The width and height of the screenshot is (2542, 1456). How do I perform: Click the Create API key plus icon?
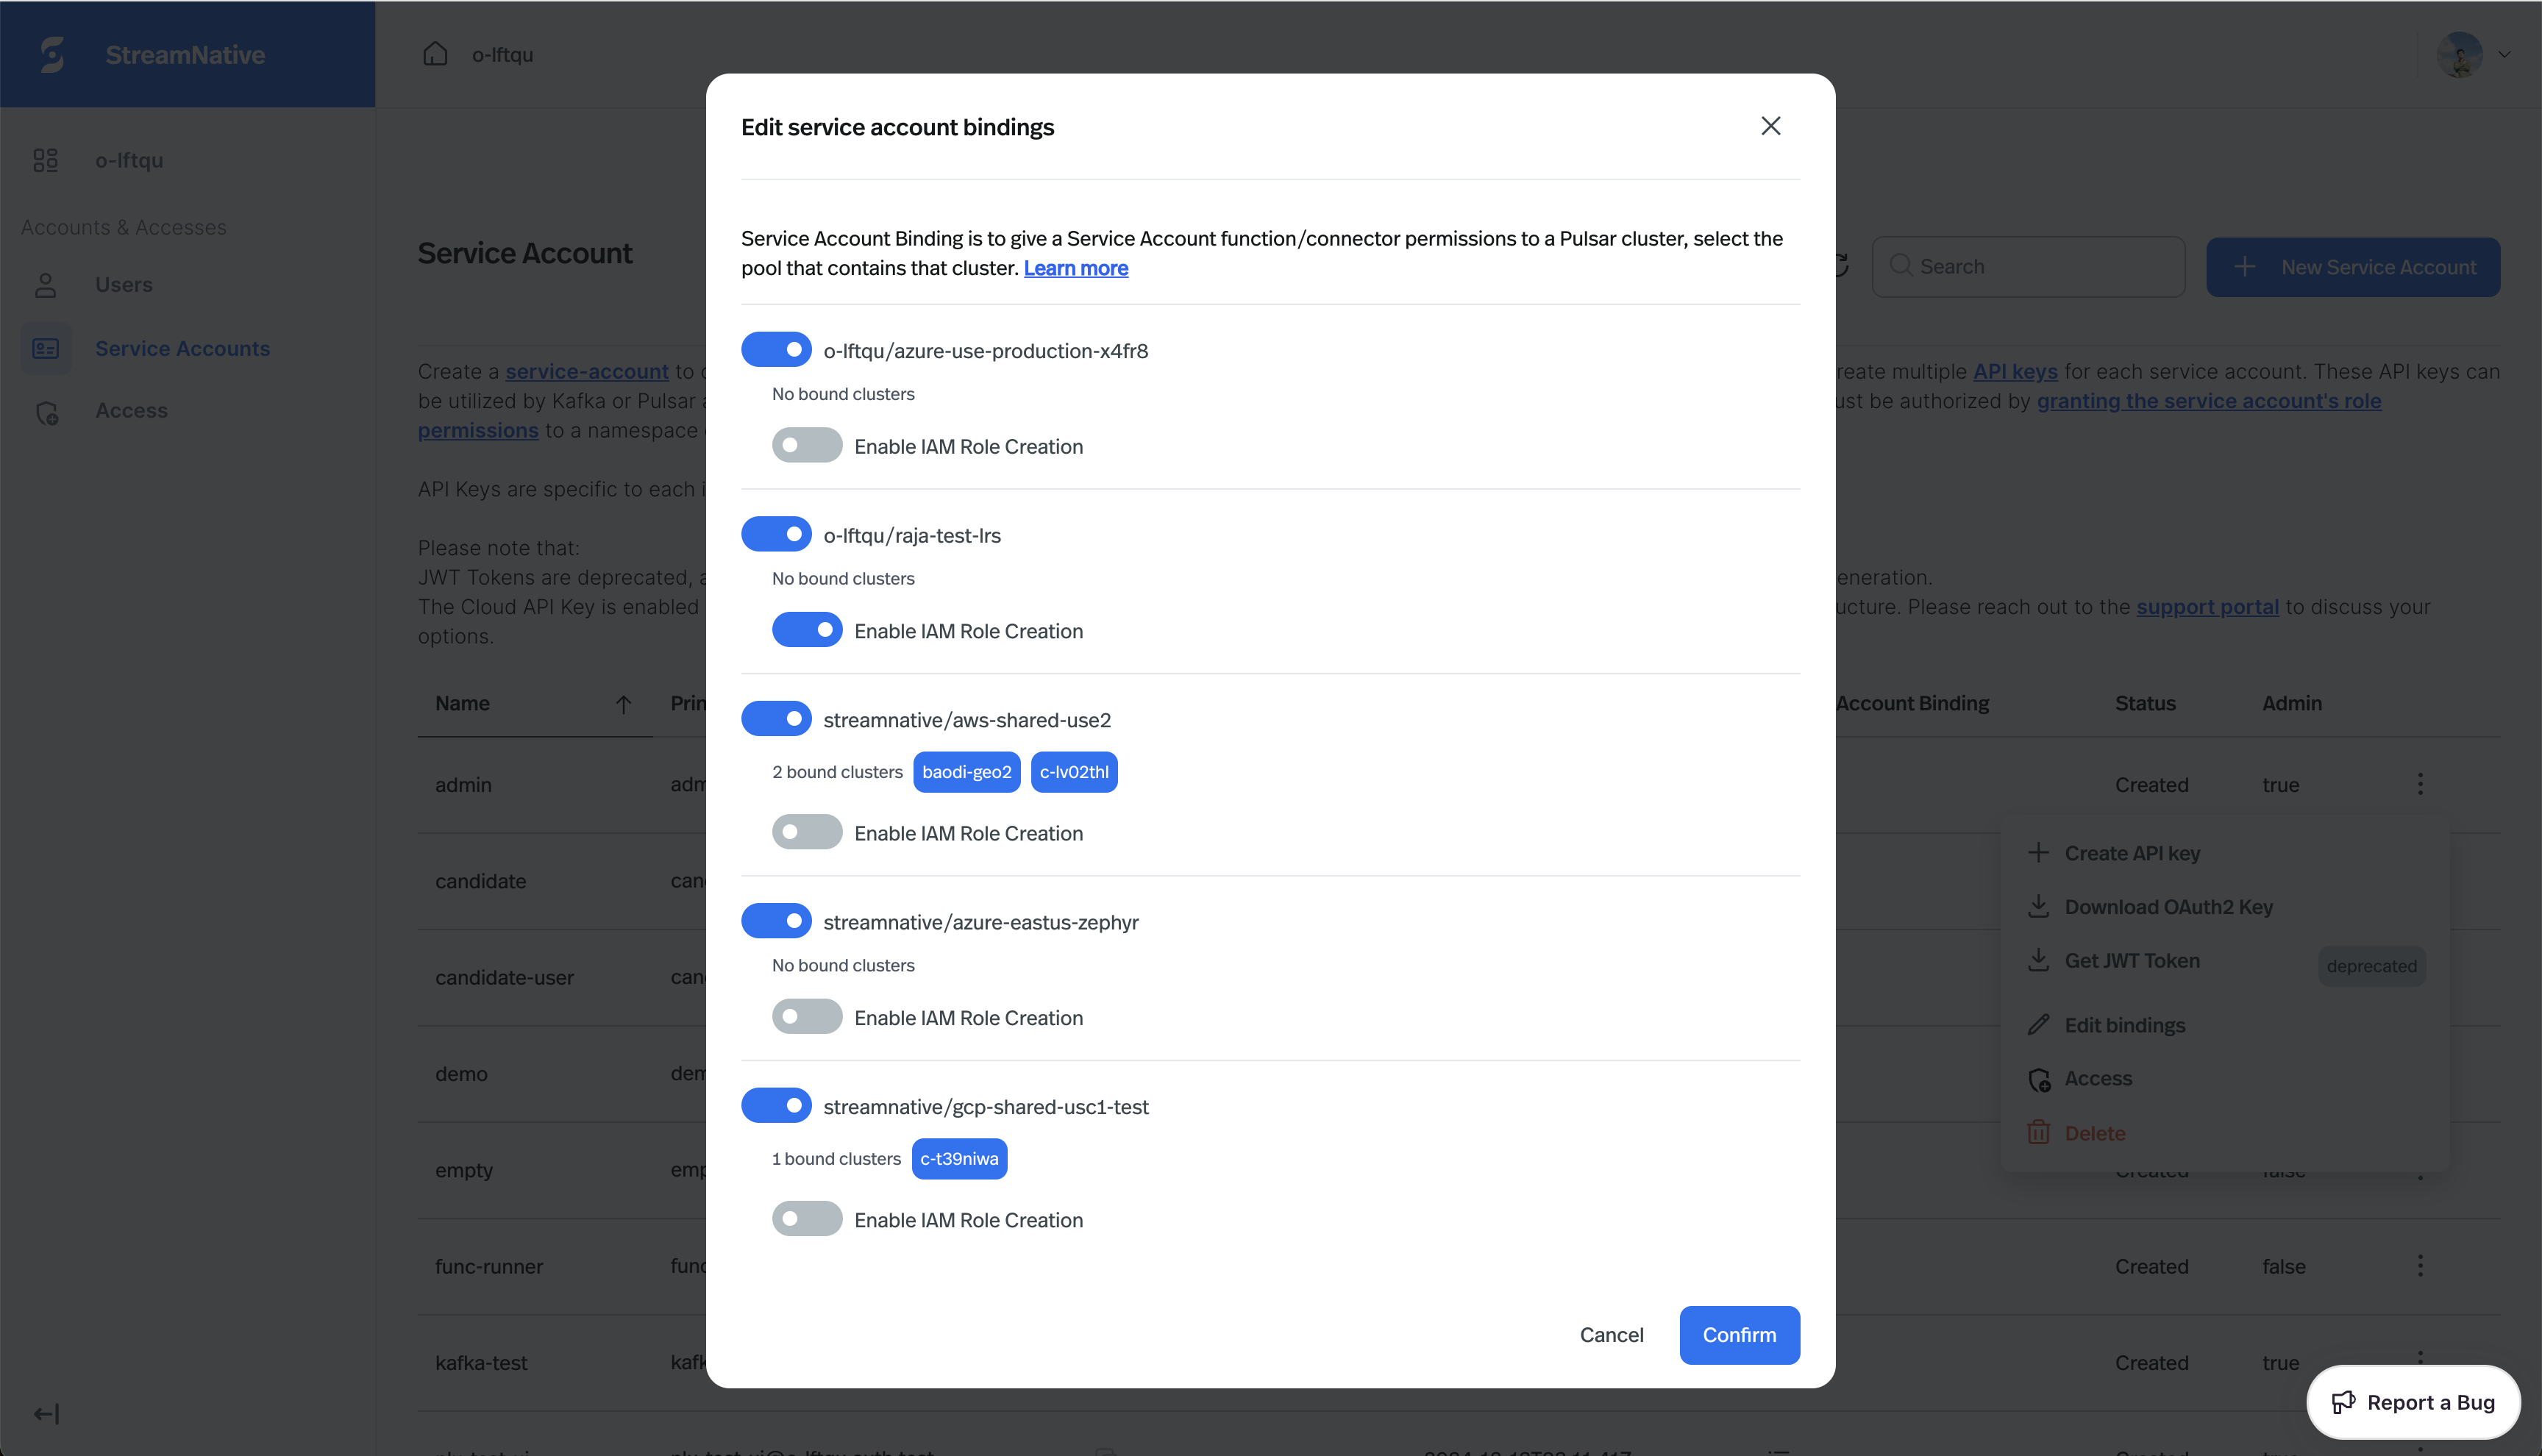(x=2040, y=852)
